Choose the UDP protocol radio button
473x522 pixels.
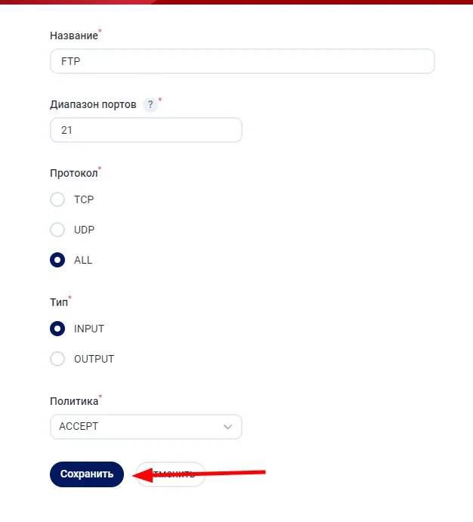pos(57,230)
